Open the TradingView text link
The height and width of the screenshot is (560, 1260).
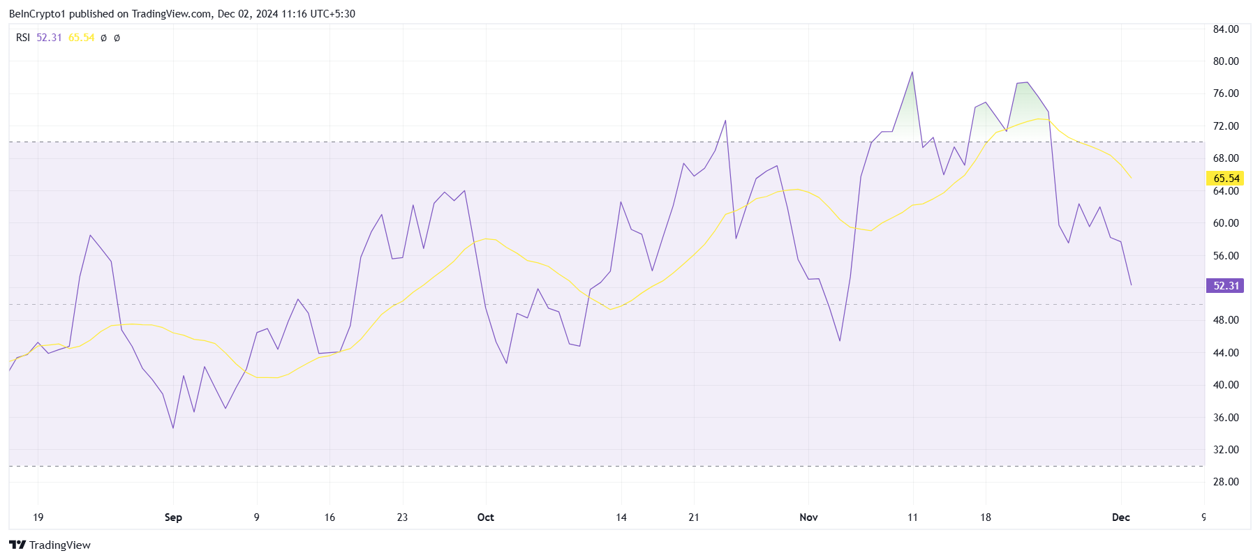(60, 545)
